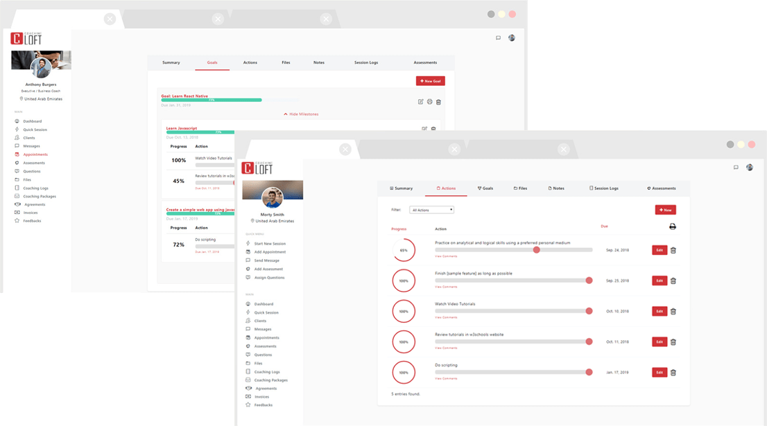Open the Agreements eye icon in sidebar
This screenshot has height=426, width=767.
click(x=248, y=389)
